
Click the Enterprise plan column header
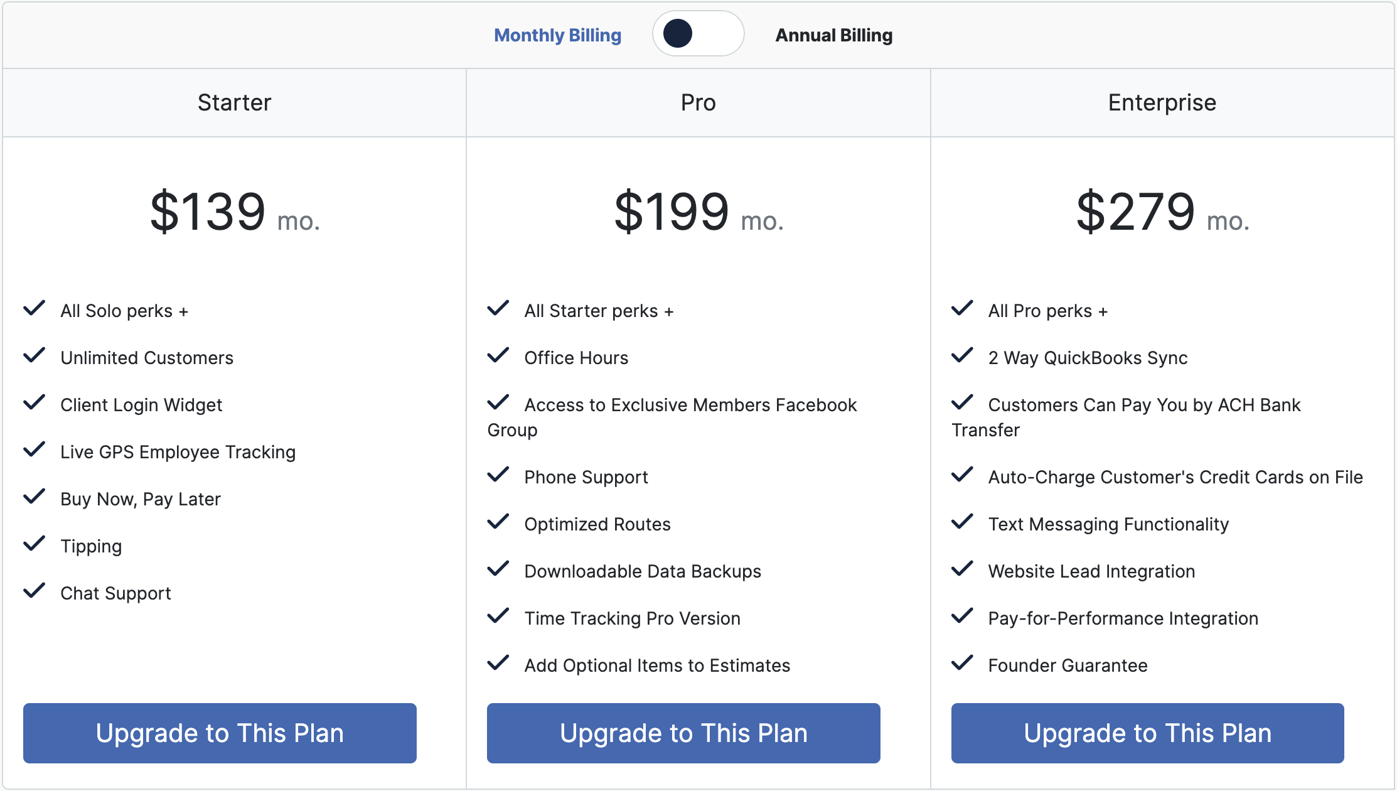click(x=1162, y=102)
